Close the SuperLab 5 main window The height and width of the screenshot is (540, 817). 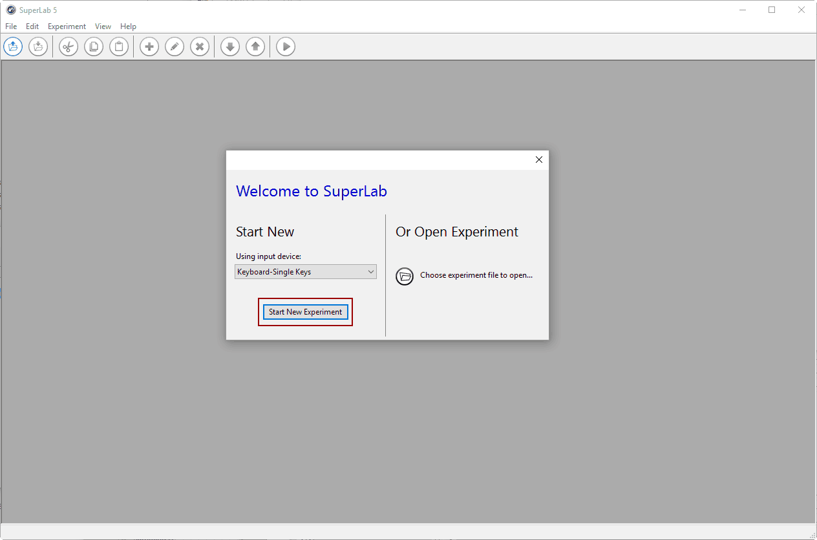pos(801,10)
